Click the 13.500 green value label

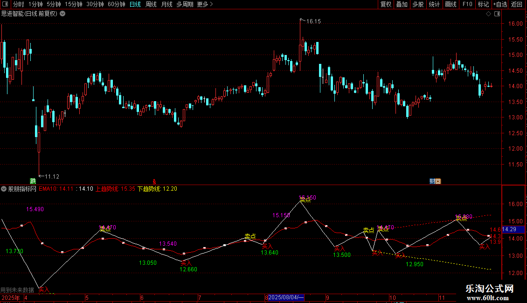tap(342, 255)
